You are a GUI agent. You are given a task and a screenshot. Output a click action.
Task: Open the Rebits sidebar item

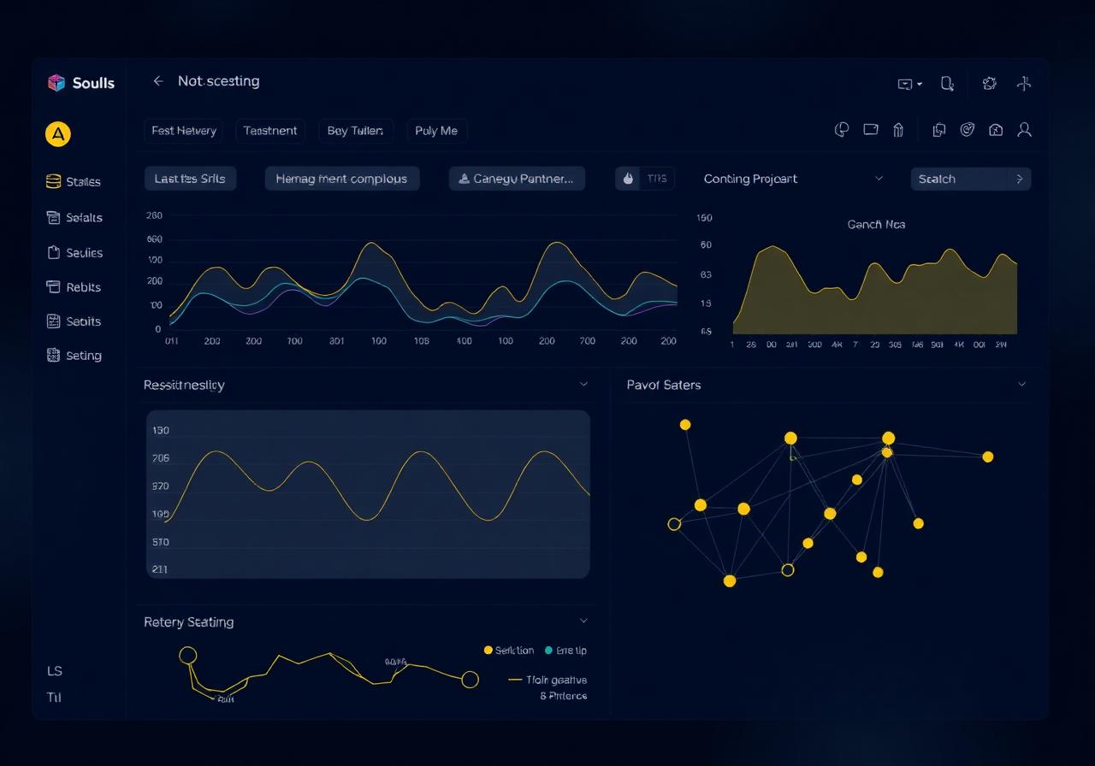click(74, 287)
